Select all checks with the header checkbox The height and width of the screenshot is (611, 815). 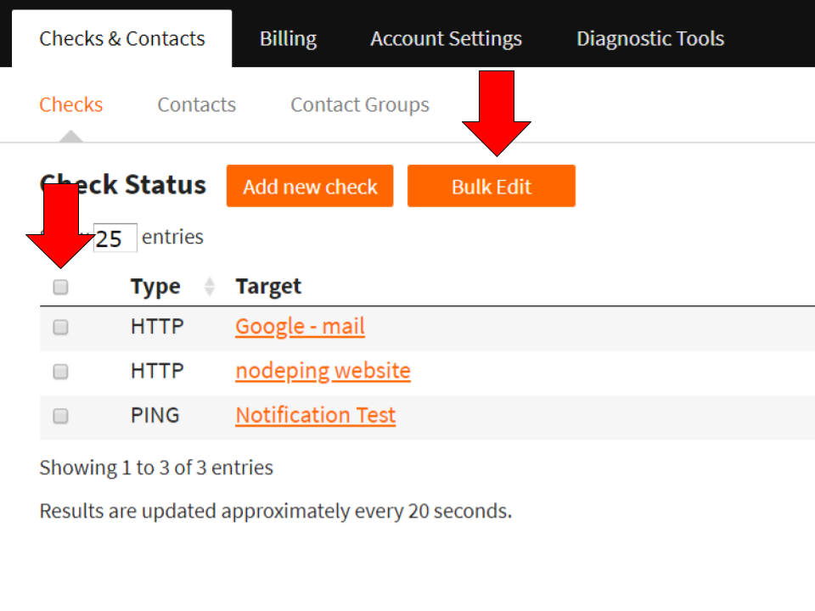click(60, 287)
